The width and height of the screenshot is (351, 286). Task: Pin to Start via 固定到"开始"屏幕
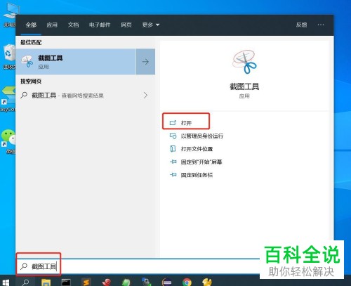pos(201,162)
